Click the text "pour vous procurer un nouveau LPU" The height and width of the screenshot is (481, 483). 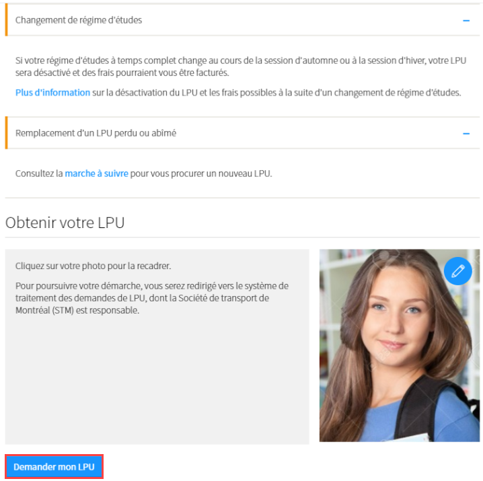pyautogui.click(x=201, y=174)
